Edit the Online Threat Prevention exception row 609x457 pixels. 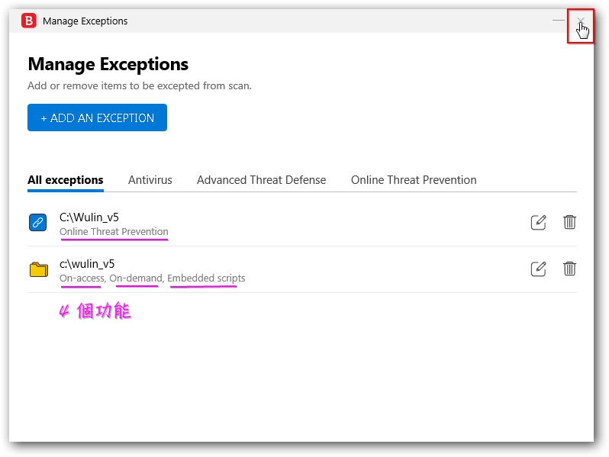pyautogui.click(x=538, y=223)
